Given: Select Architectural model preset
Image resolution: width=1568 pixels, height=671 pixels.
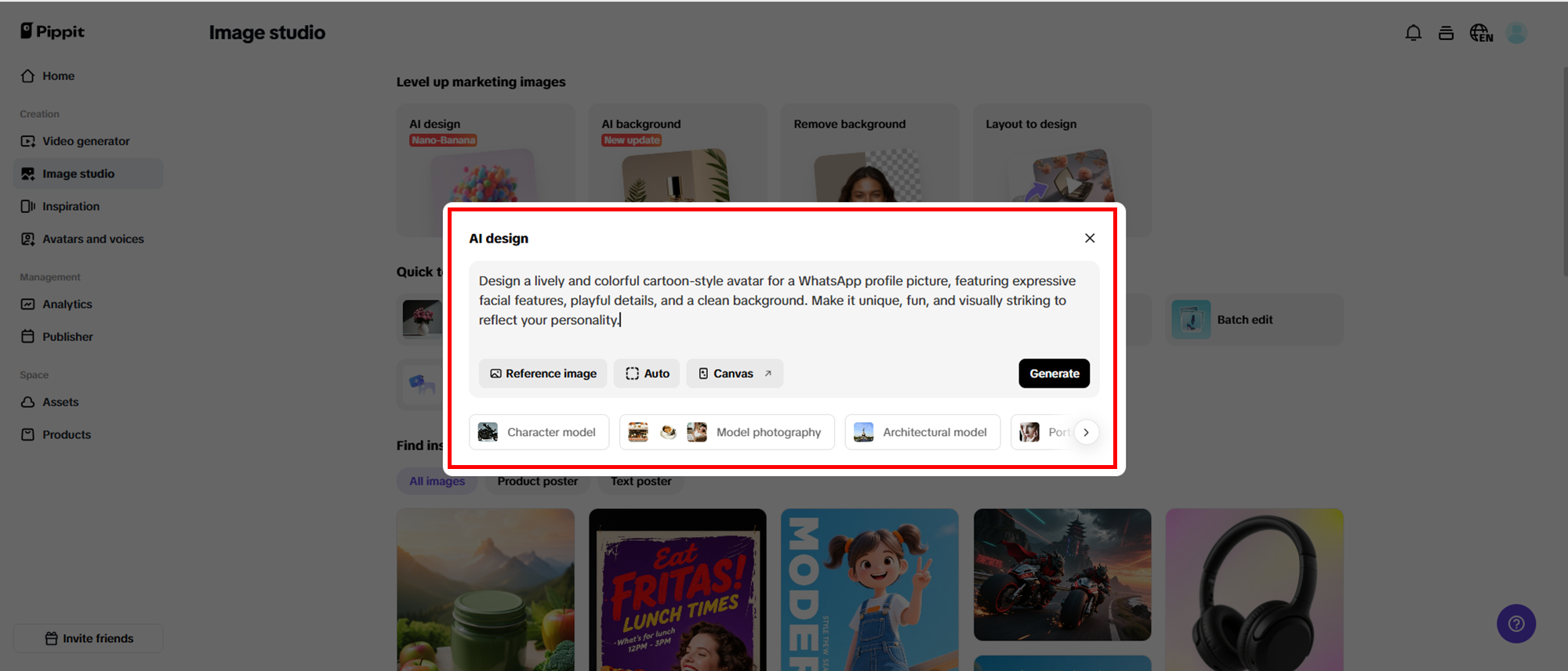Looking at the screenshot, I should point(922,432).
